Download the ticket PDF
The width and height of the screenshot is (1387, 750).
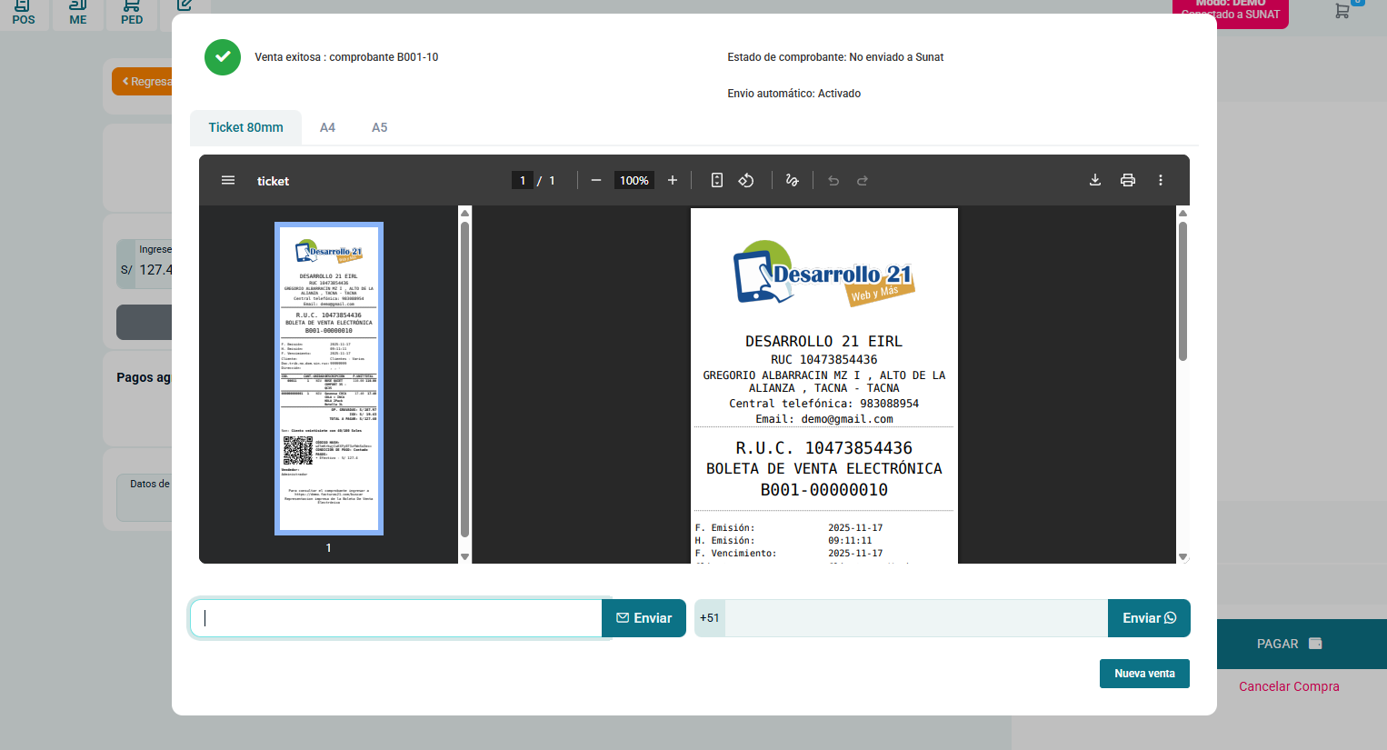click(x=1095, y=180)
